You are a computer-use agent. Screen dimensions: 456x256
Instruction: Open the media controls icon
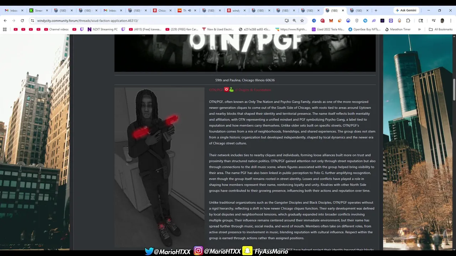click(x=434, y=21)
